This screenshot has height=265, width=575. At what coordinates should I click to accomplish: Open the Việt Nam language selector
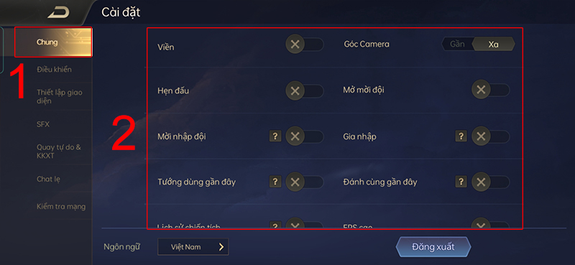(193, 246)
